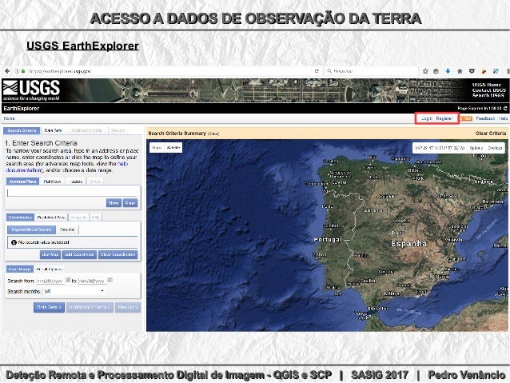This screenshot has height=383, width=510.
Task: Switch the map view to Maps
Action: tap(157, 148)
